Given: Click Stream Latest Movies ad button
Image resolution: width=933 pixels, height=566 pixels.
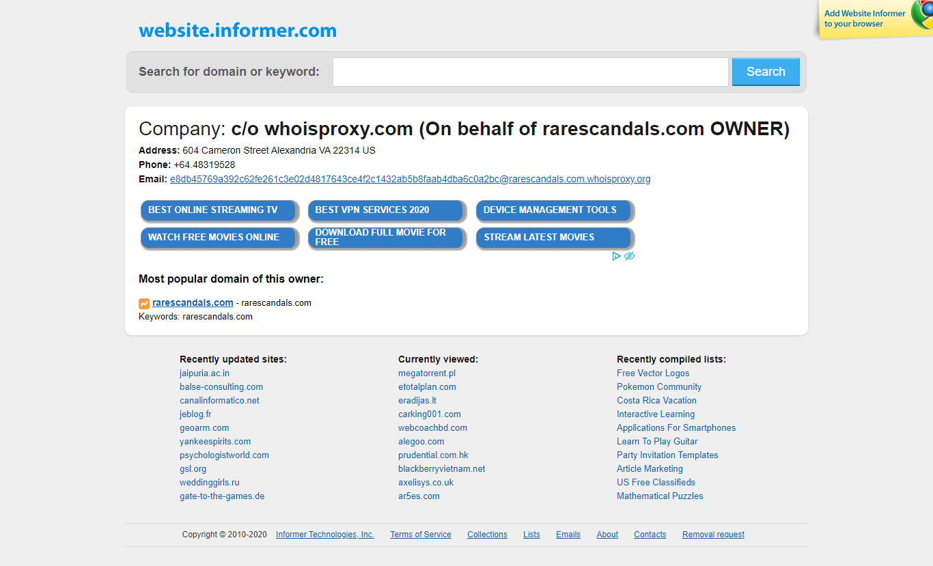Looking at the screenshot, I should [x=555, y=238].
